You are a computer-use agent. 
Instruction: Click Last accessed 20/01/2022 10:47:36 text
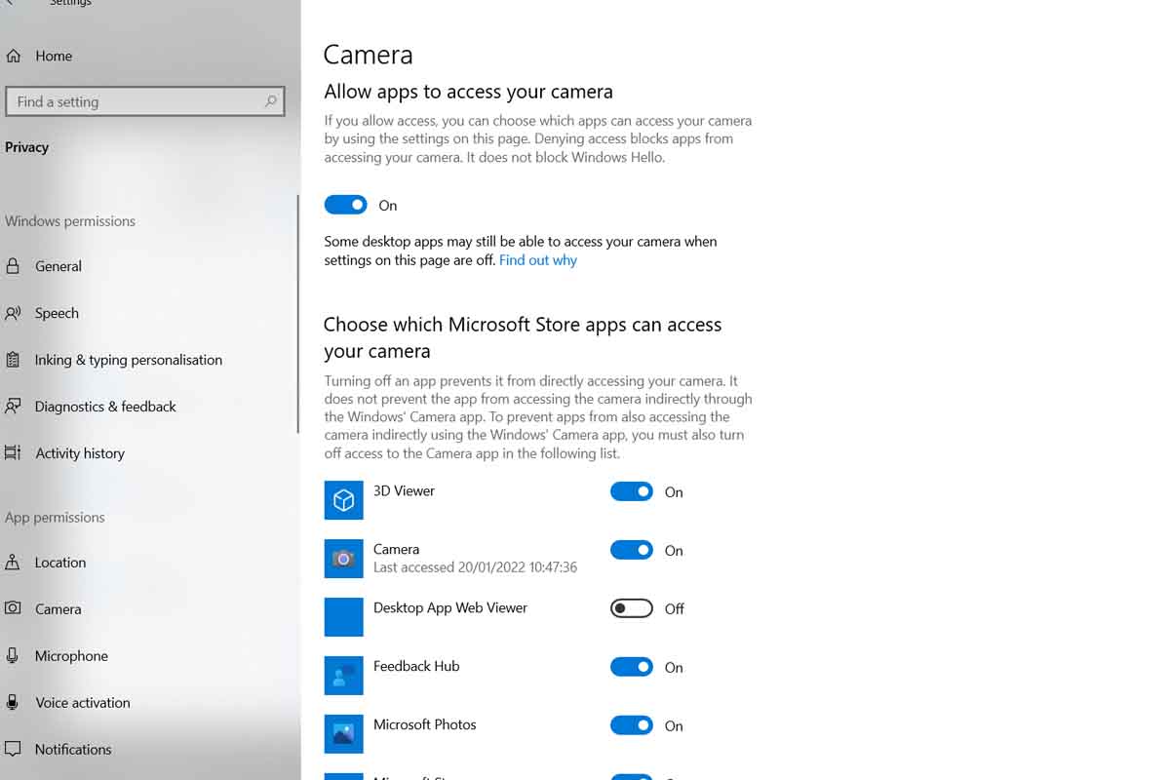(475, 567)
